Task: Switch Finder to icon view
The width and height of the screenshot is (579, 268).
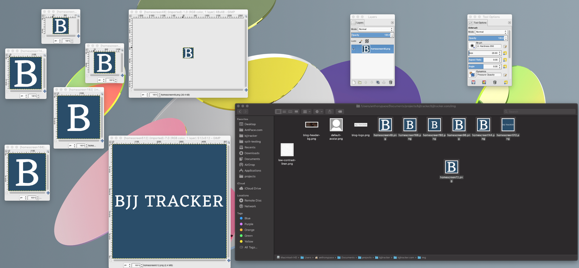Action: click(x=278, y=112)
